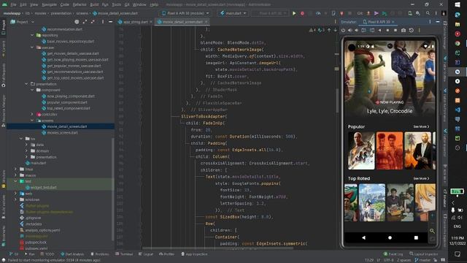This screenshot has height=263, width=467.
Task: Tap See More next to Top Rated in the app
Action: point(421,178)
